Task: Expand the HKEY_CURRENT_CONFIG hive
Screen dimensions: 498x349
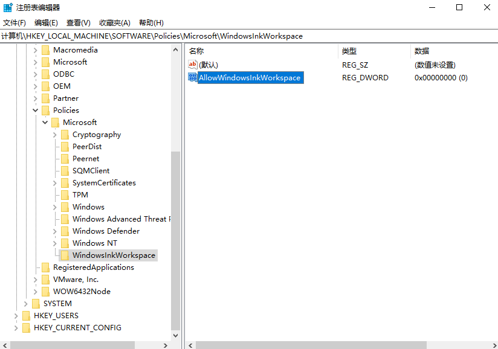Action: tap(16, 328)
